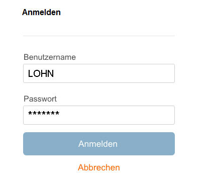Click the Benutzername field label
Image resolution: width=207 pixels, height=188 pixels.
50,57
